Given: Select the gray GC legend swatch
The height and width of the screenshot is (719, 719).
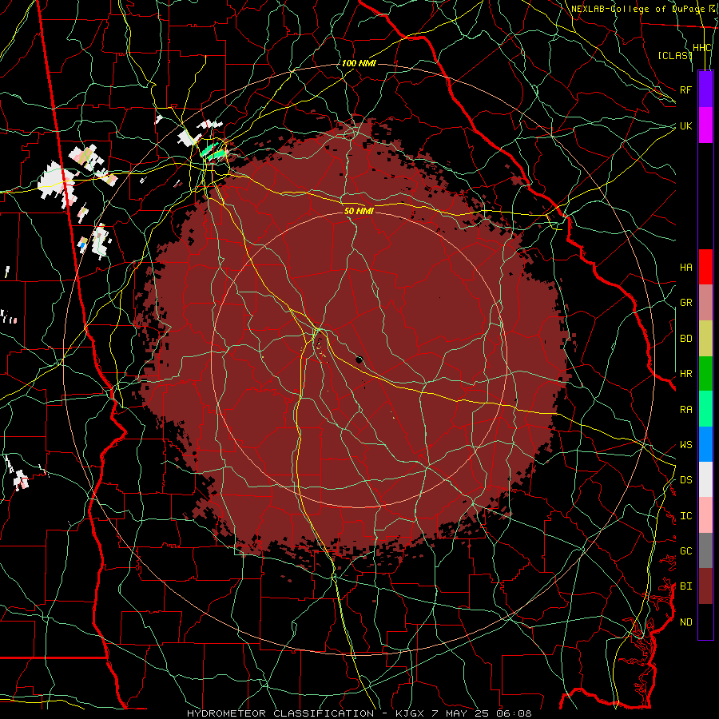Looking at the screenshot, I should pyautogui.click(x=705, y=550).
